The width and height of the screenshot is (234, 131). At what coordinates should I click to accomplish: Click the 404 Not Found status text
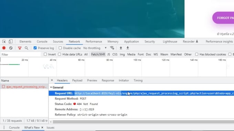coord(87,104)
